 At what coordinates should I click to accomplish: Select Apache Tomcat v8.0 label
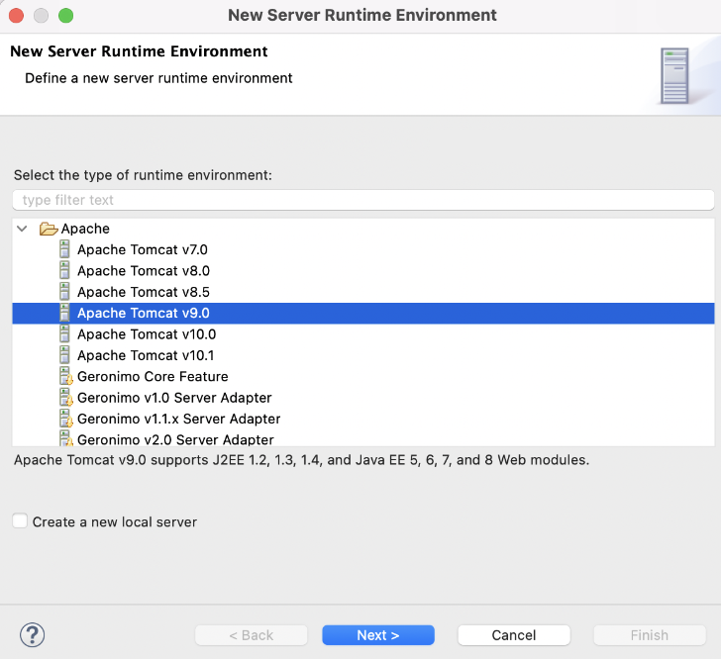pos(144,271)
